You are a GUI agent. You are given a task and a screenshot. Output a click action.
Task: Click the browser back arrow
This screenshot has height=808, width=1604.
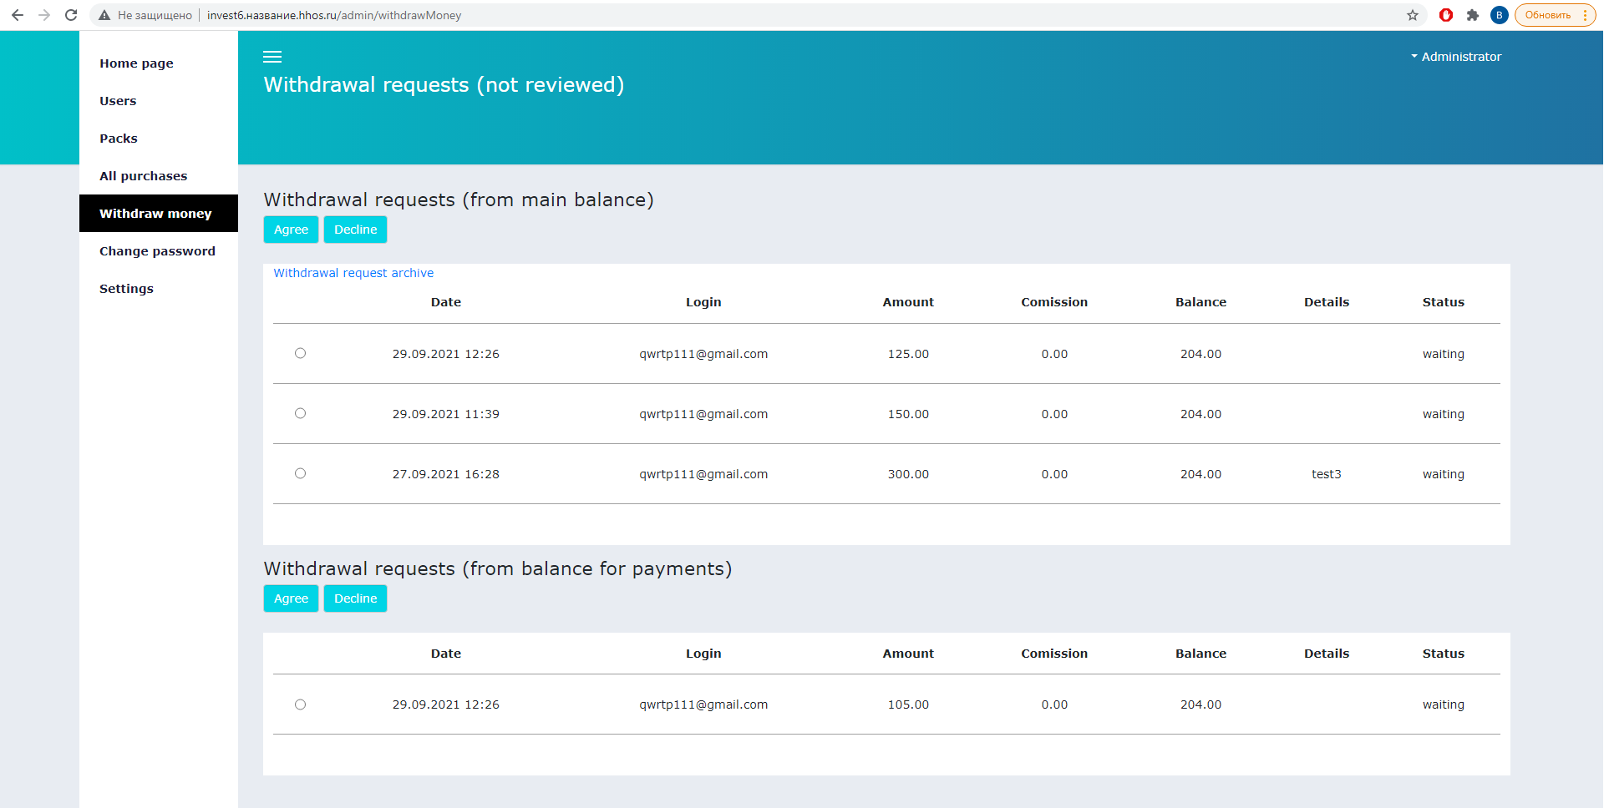point(18,15)
